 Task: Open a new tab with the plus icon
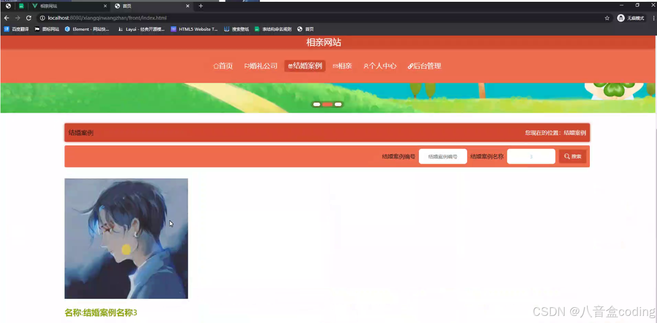tap(201, 6)
